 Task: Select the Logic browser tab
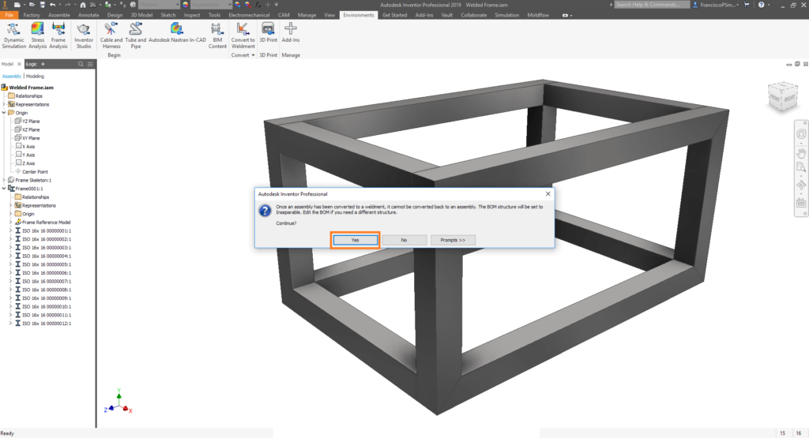click(x=32, y=64)
